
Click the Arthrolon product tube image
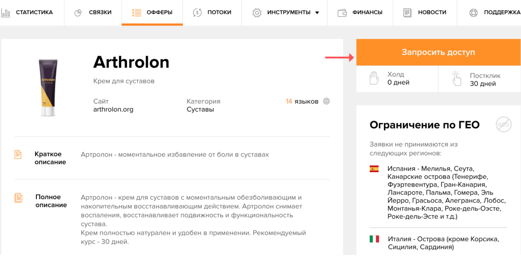tap(48, 88)
